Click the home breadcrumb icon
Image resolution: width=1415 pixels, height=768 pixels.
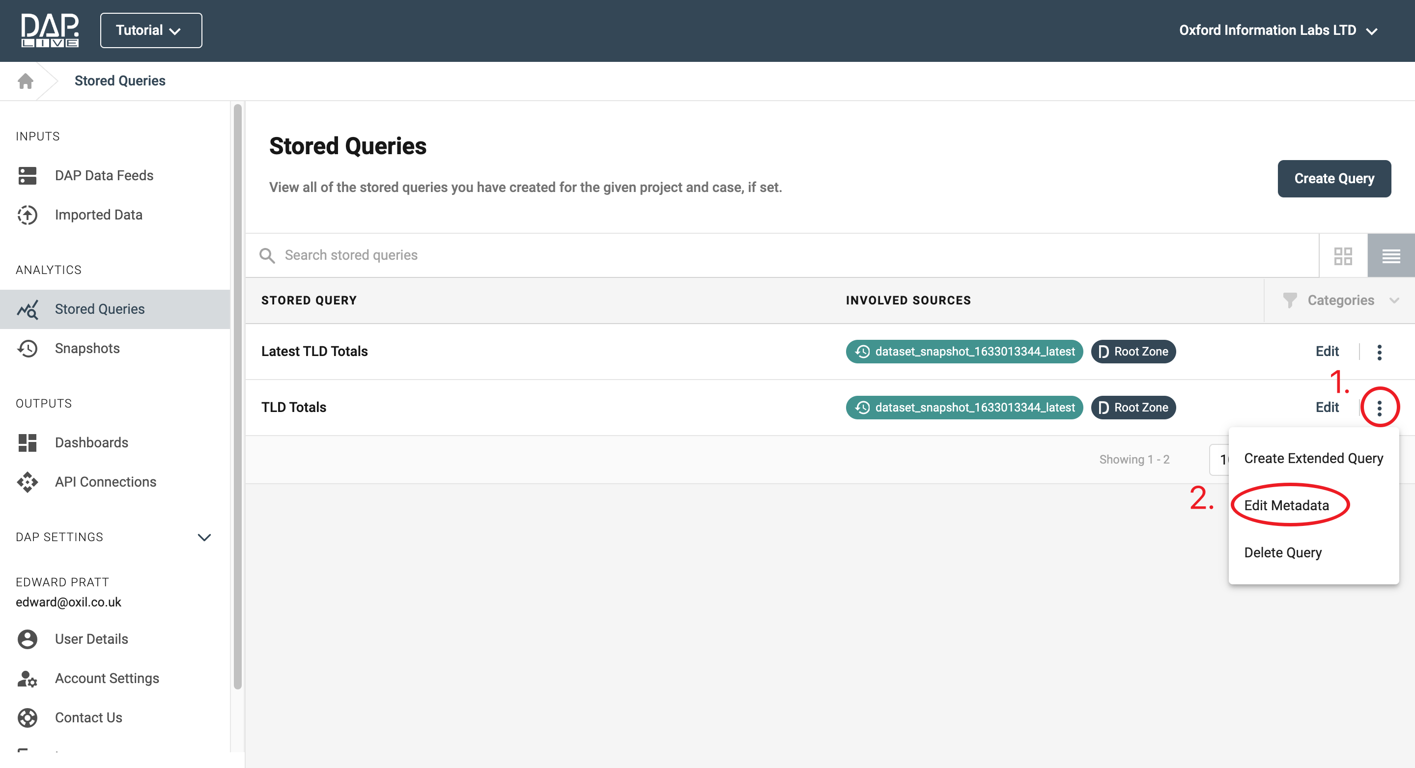pos(25,81)
